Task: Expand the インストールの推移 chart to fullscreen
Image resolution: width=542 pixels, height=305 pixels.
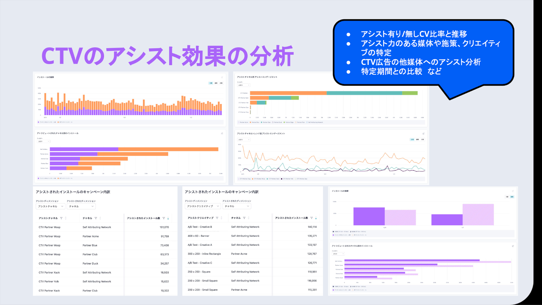Action: tap(223, 77)
